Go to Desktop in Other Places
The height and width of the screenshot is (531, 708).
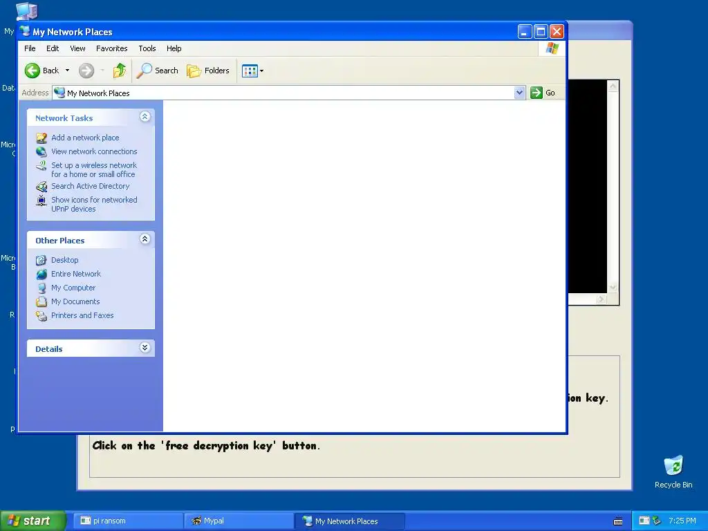[x=64, y=260]
